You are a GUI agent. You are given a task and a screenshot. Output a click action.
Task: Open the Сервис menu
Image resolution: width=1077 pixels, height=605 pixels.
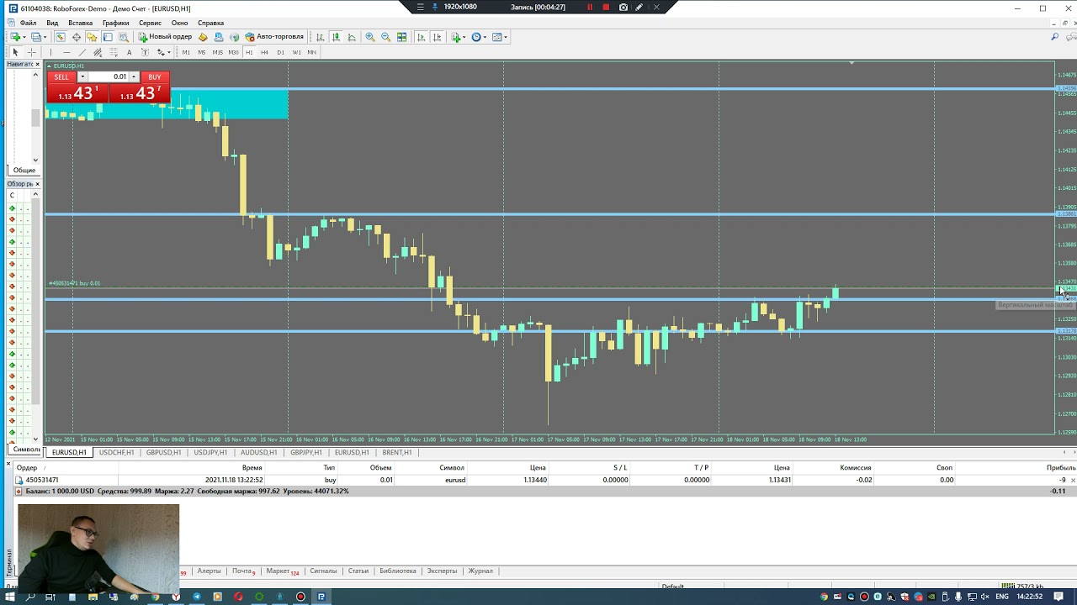[150, 23]
